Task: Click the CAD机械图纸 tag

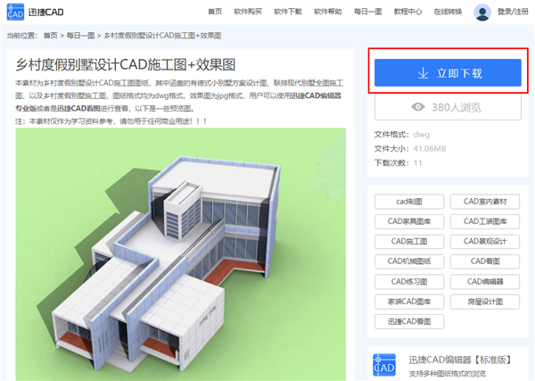Action: point(409,261)
